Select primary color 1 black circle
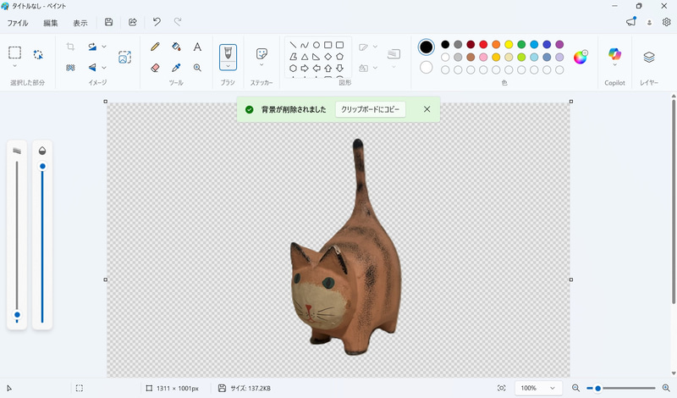 click(x=427, y=47)
